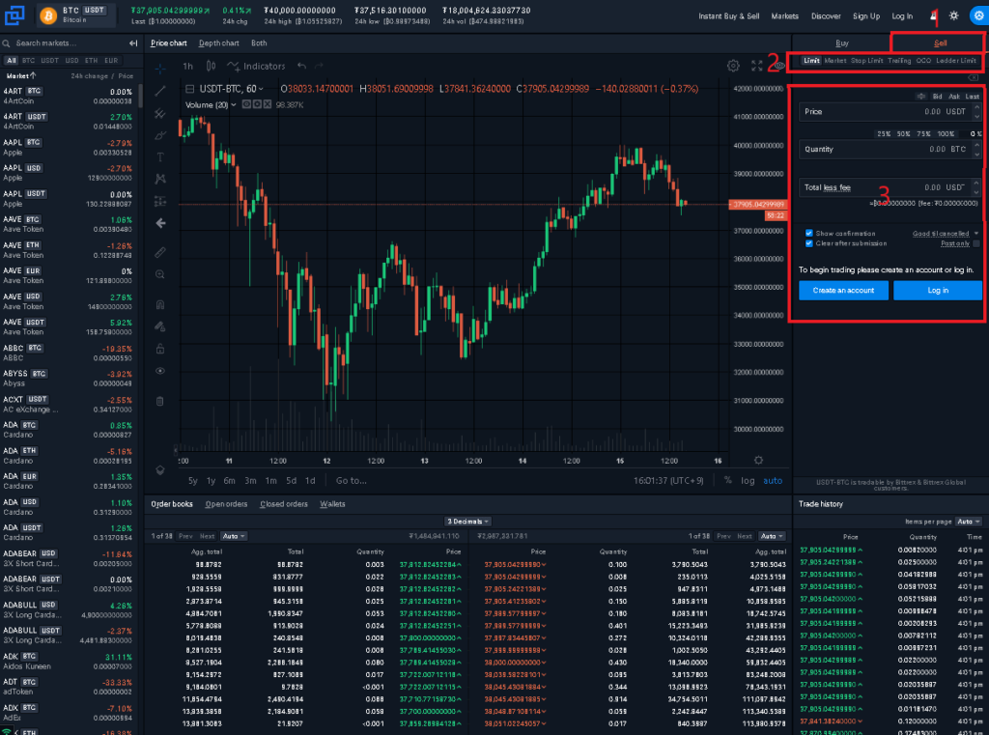Switch to the Sell tab
The height and width of the screenshot is (735, 989).
(x=939, y=42)
